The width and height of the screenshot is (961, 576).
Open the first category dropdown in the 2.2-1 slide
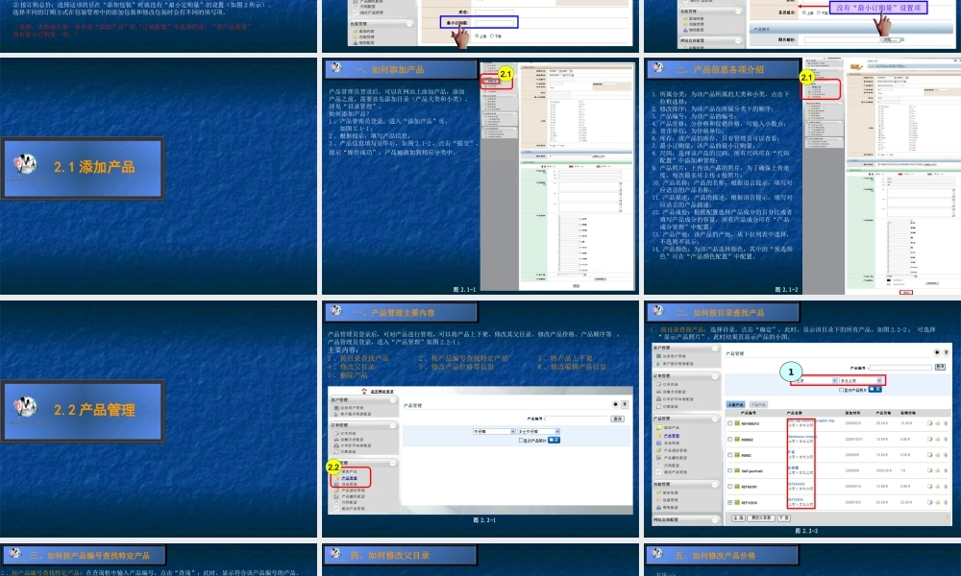pos(493,432)
